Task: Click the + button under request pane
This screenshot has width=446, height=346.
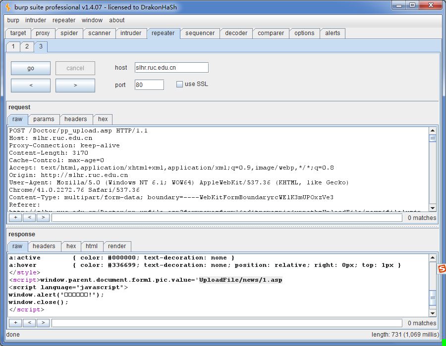Action: pyautogui.click(x=16, y=217)
